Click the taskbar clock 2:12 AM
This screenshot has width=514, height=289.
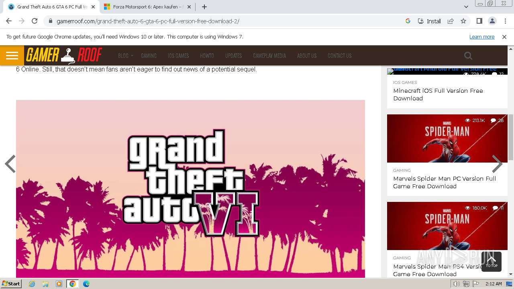(x=494, y=284)
